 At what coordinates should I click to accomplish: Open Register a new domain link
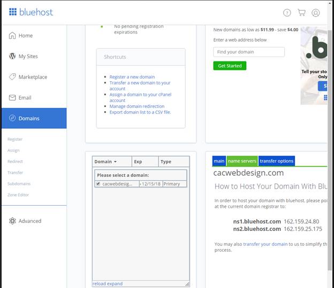click(x=132, y=77)
